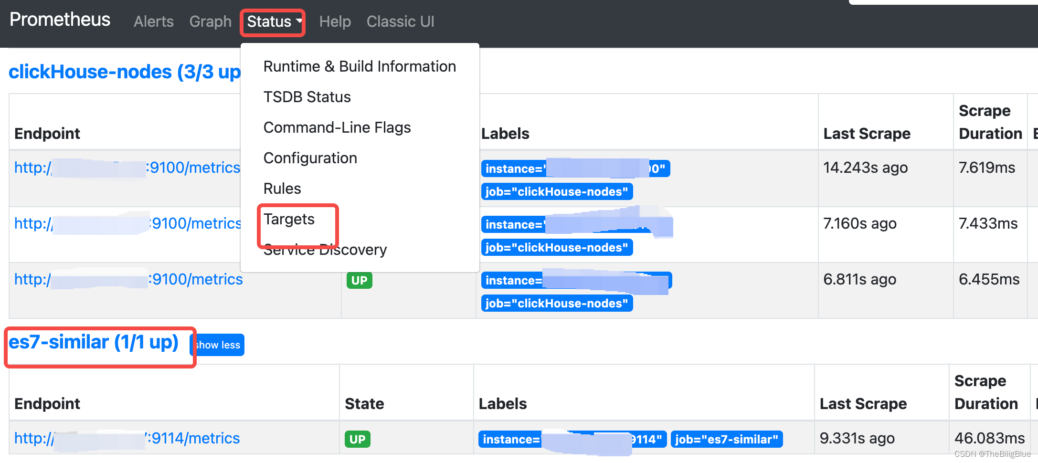
Task: Open the Help link
Action: click(x=335, y=22)
